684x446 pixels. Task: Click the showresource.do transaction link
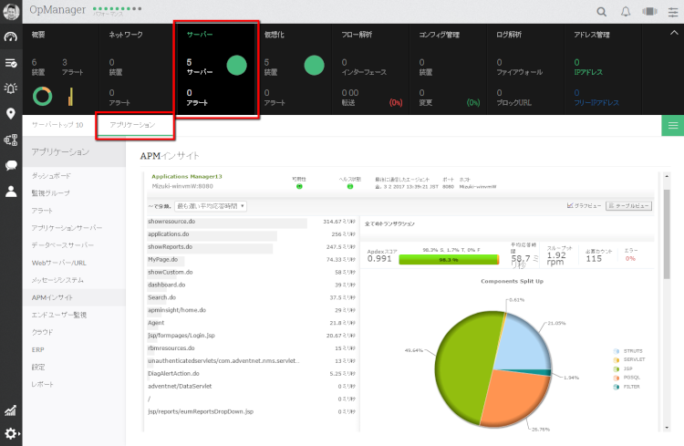[172, 222]
